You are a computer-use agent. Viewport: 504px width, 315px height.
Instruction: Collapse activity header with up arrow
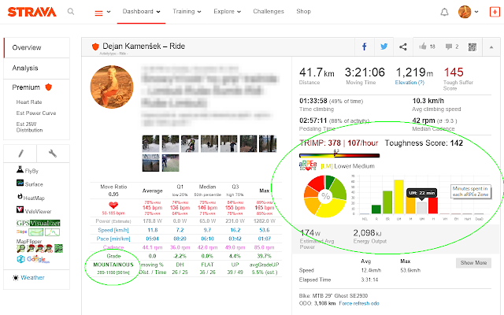491,47
